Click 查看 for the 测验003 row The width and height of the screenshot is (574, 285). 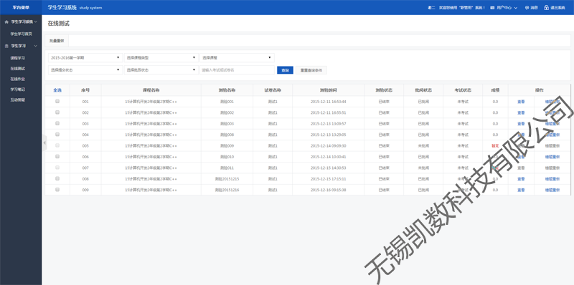tap(521, 123)
